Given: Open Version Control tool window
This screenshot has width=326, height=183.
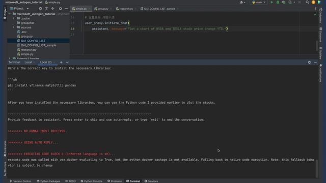Looking at the screenshot, I should tap(20, 181).
